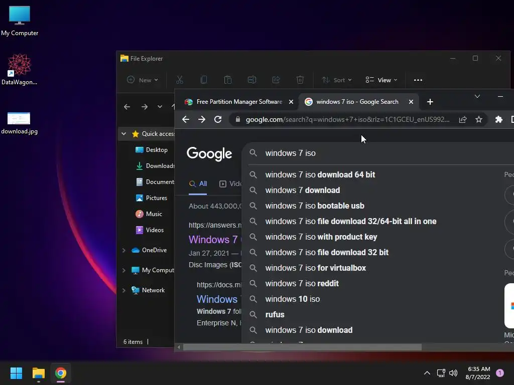
Task: Open Pictures in Quick access
Action: 152,198
